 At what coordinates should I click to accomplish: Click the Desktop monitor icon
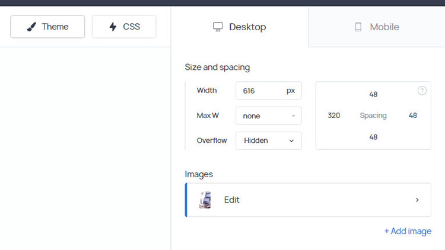point(218,27)
